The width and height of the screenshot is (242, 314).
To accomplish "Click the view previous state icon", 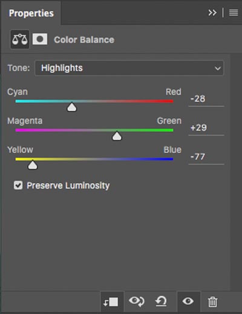I will (137, 301).
